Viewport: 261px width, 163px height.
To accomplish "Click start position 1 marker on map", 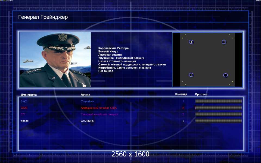I will (x=191, y=75).
